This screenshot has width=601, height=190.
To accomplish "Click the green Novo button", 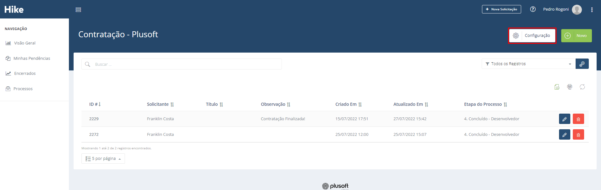I will coord(576,36).
